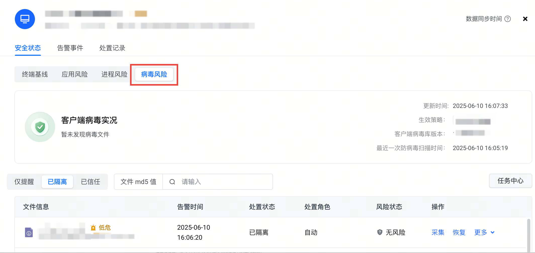Screen dimensions: 535x253
Task: Open the 任务中心 button
Action: 510,181
